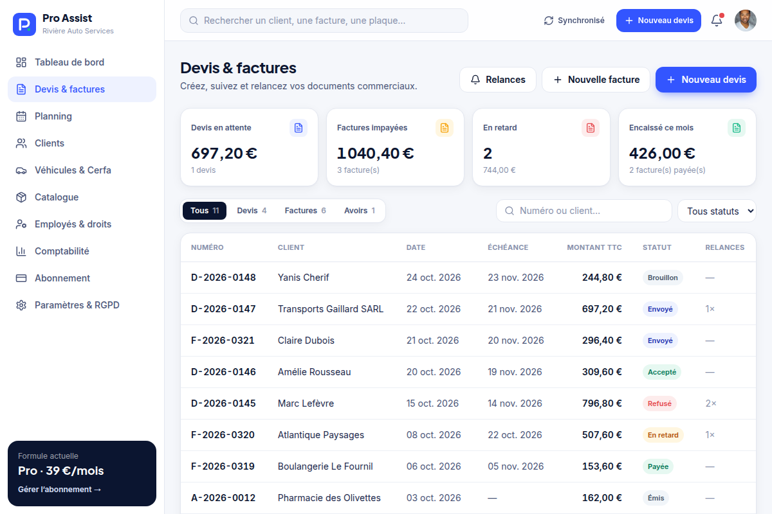Open Tableau de bord in sidebar
Viewport: 772px width, 514px height.
82,62
